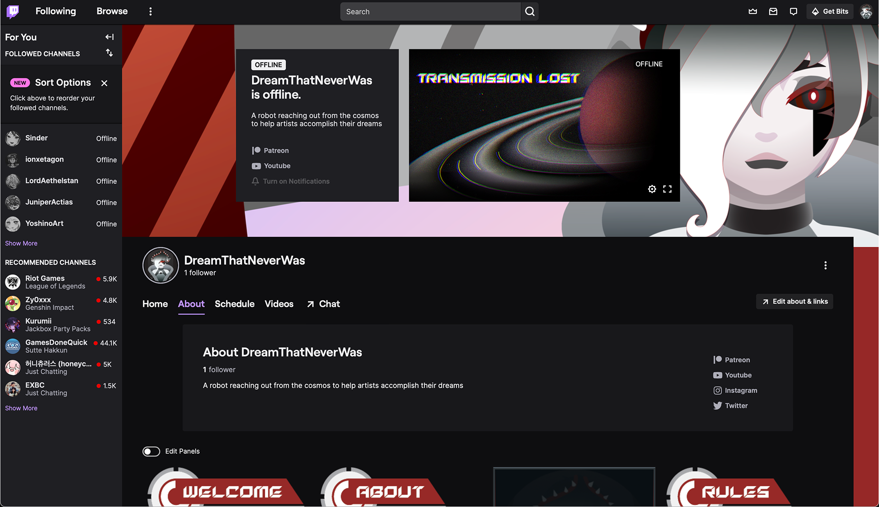Click the JuniperActias channel avatar
The image size is (879, 507).
[x=13, y=202]
